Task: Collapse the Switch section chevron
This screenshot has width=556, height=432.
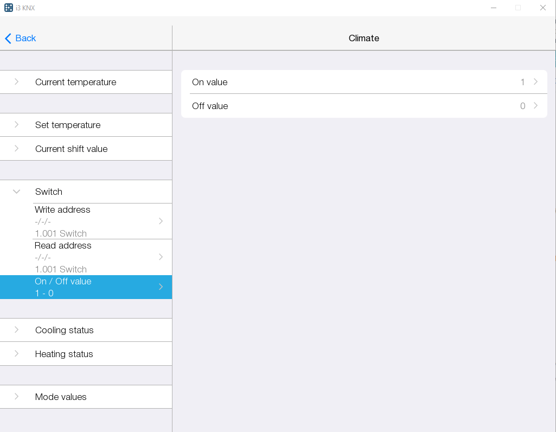Action: pyautogui.click(x=16, y=192)
